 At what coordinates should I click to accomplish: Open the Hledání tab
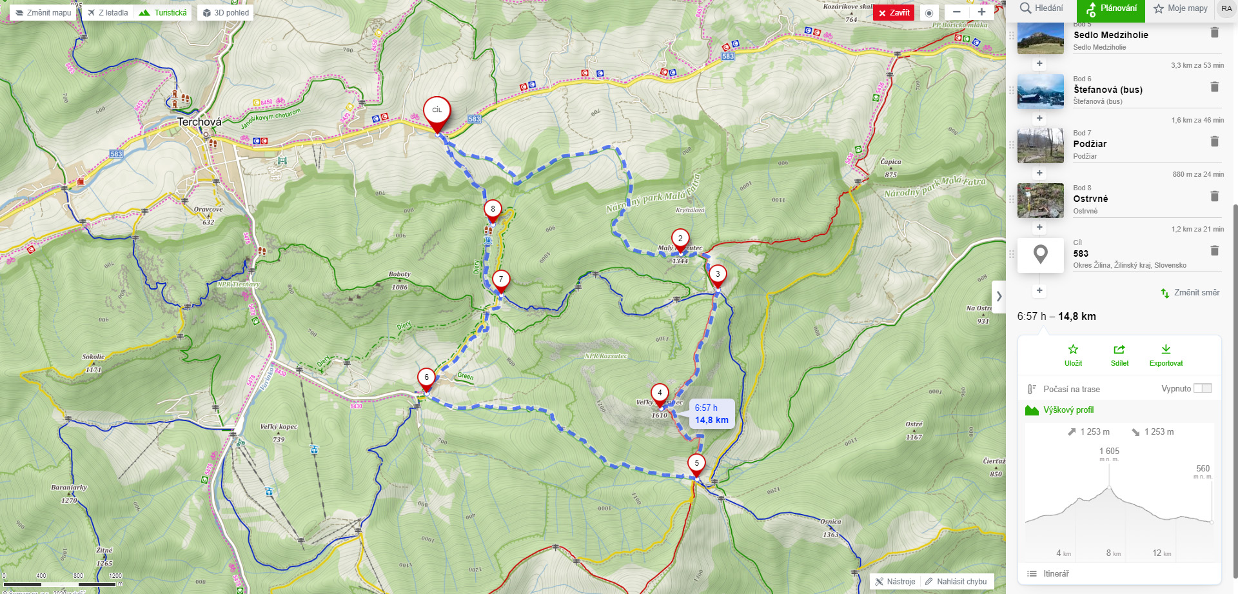coord(1041,8)
